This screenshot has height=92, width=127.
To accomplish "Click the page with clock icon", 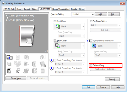I will 35,71.
